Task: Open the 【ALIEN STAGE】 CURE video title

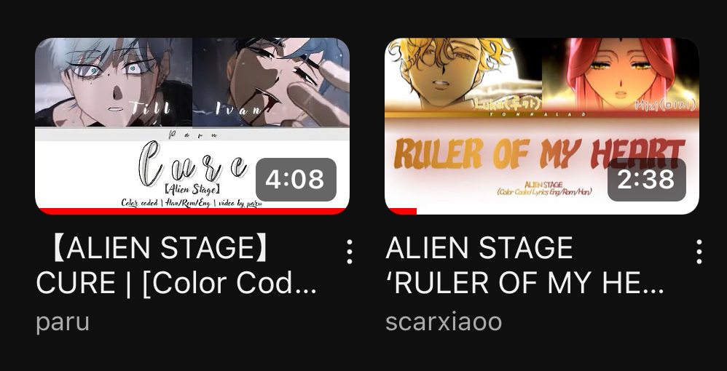Action: pyautogui.click(x=176, y=266)
